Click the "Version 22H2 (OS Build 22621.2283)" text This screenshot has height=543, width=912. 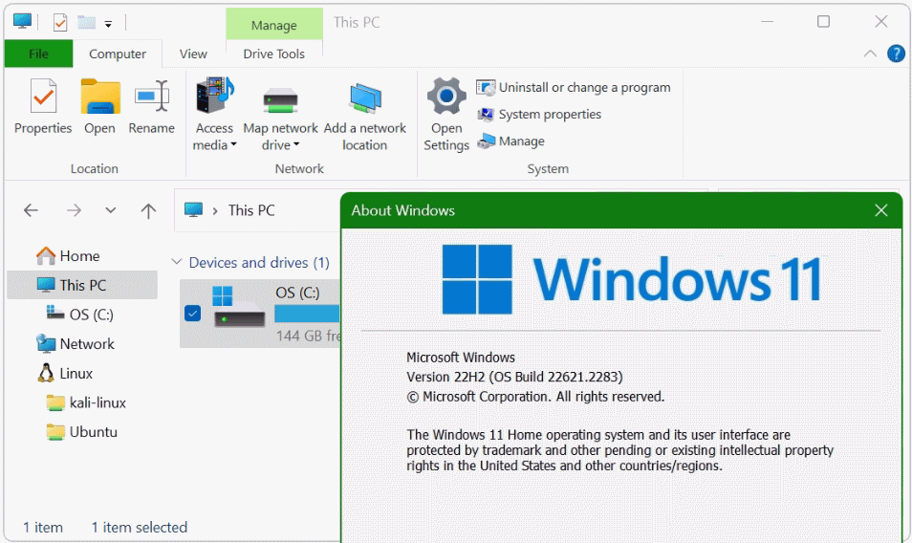514,377
